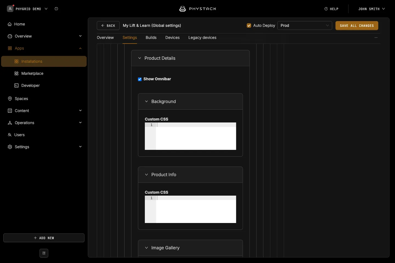The image size is (395, 263).
Task: Click into the Product Info Custom CSS editor
Action: point(190,209)
